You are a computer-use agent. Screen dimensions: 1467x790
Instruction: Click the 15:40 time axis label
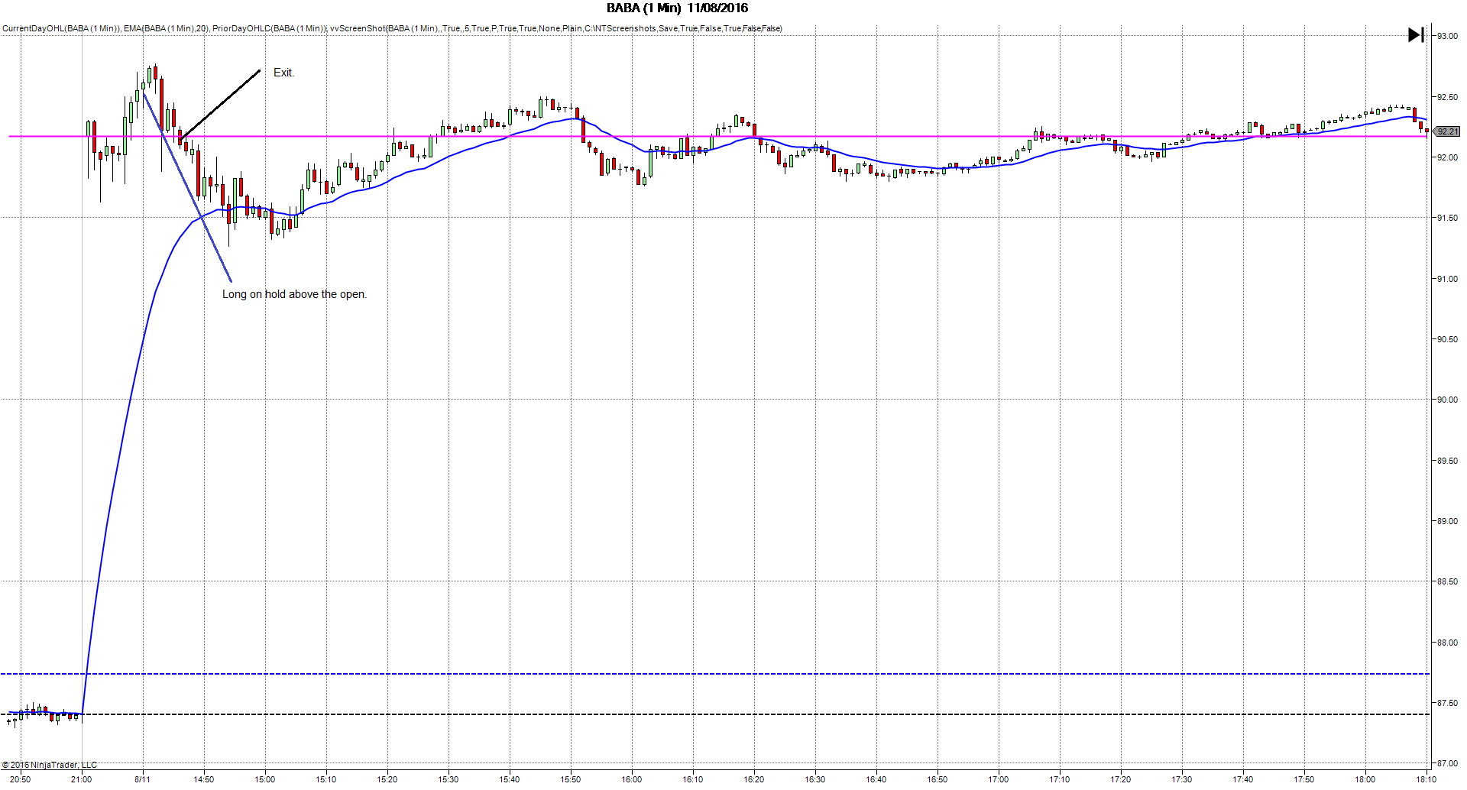point(510,779)
